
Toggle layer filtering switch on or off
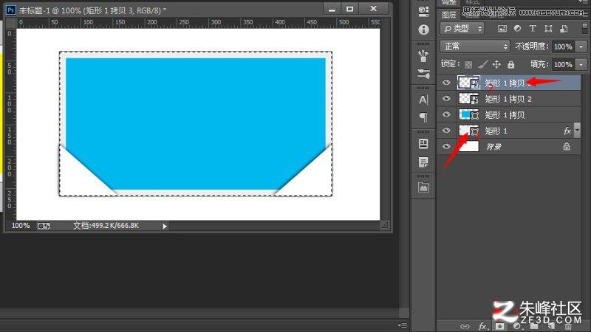584,29
